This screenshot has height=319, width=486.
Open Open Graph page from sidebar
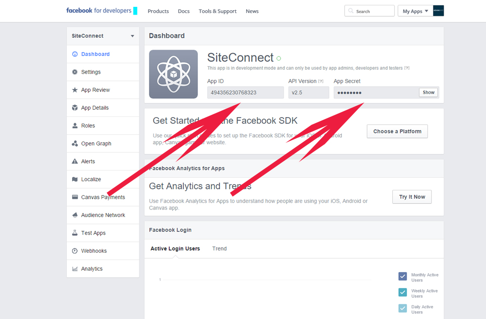(x=103, y=143)
